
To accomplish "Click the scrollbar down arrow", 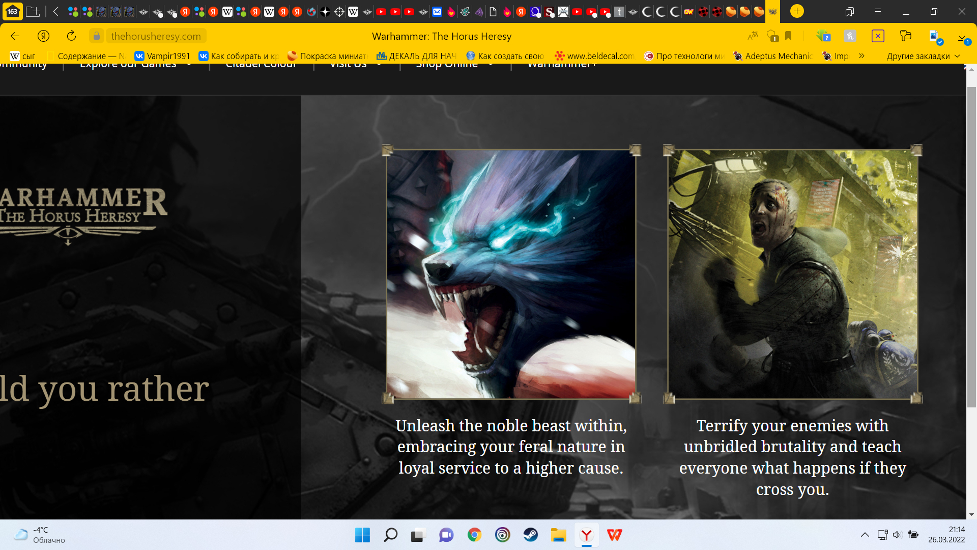I will (971, 514).
